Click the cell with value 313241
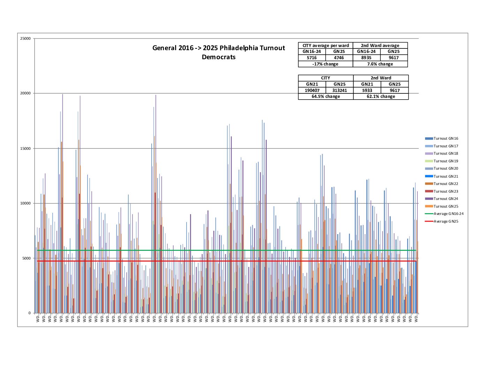The height and width of the screenshot is (379, 491). [x=339, y=90]
